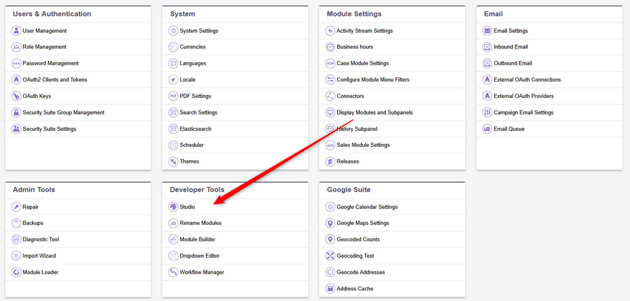The height and width of the screenshot is (301, 630).
Task: Open Google Calendar Settings
Action: coord(367,207)
